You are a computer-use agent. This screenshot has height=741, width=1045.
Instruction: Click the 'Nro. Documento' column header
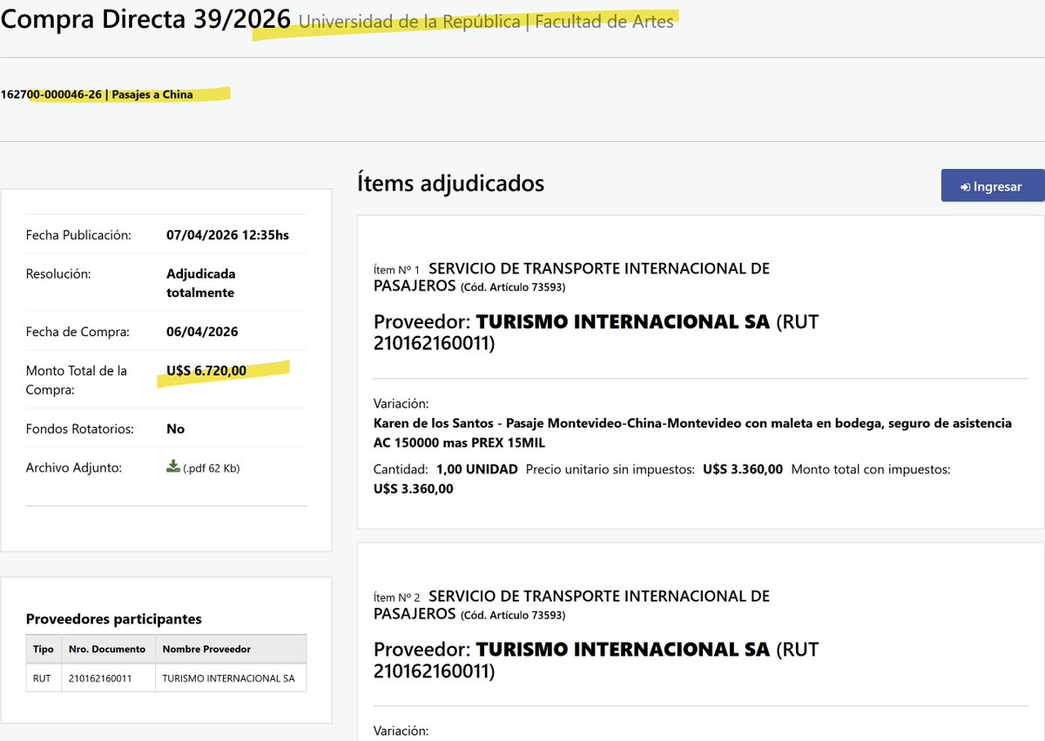[107, 649]
